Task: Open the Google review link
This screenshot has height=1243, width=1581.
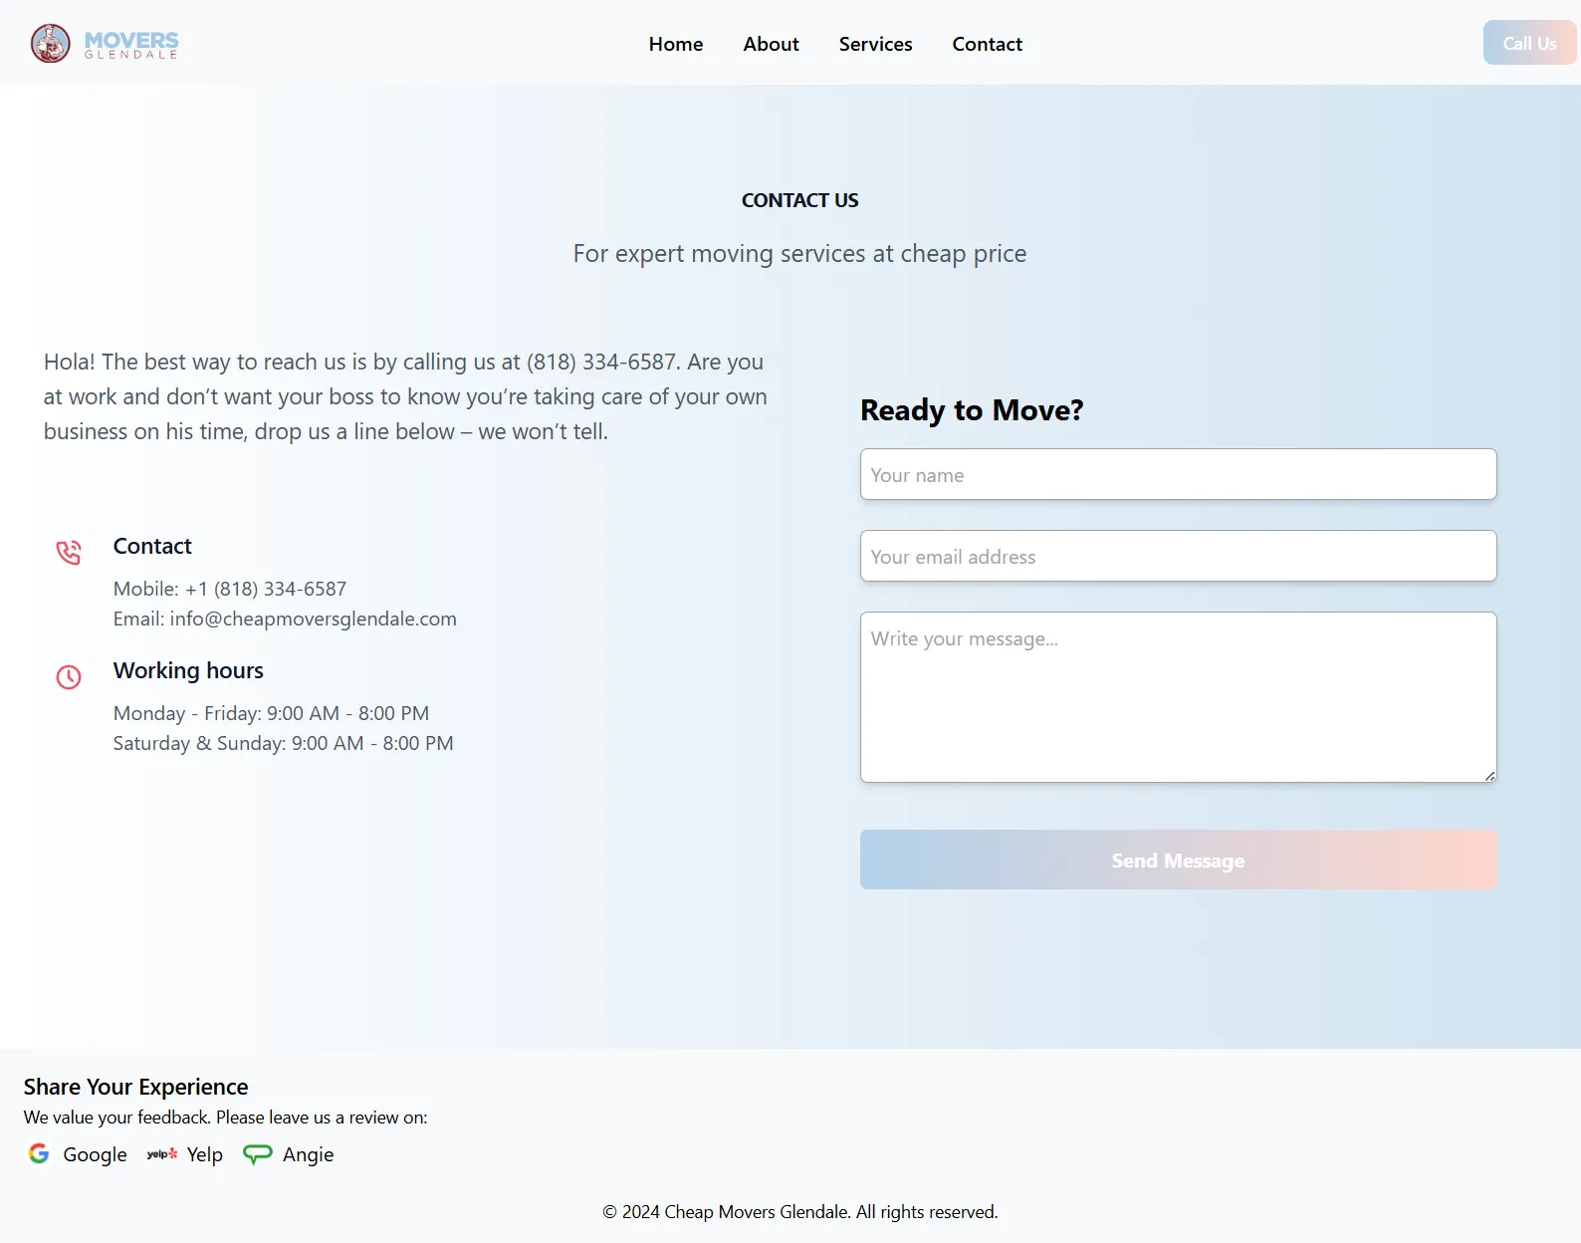Action: pos(78,1154)
